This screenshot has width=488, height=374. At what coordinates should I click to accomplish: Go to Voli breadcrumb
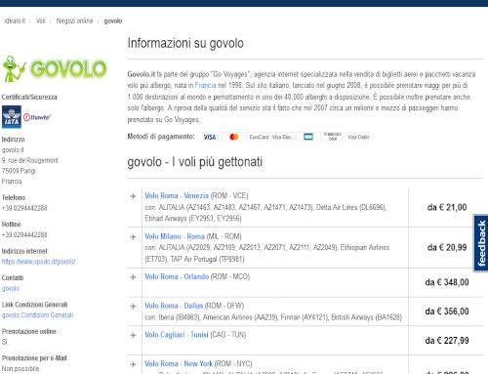coord(41,21)
